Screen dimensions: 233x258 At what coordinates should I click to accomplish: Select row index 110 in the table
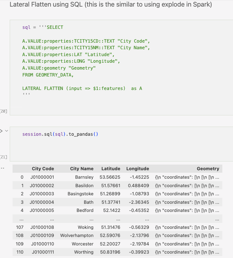20,252
